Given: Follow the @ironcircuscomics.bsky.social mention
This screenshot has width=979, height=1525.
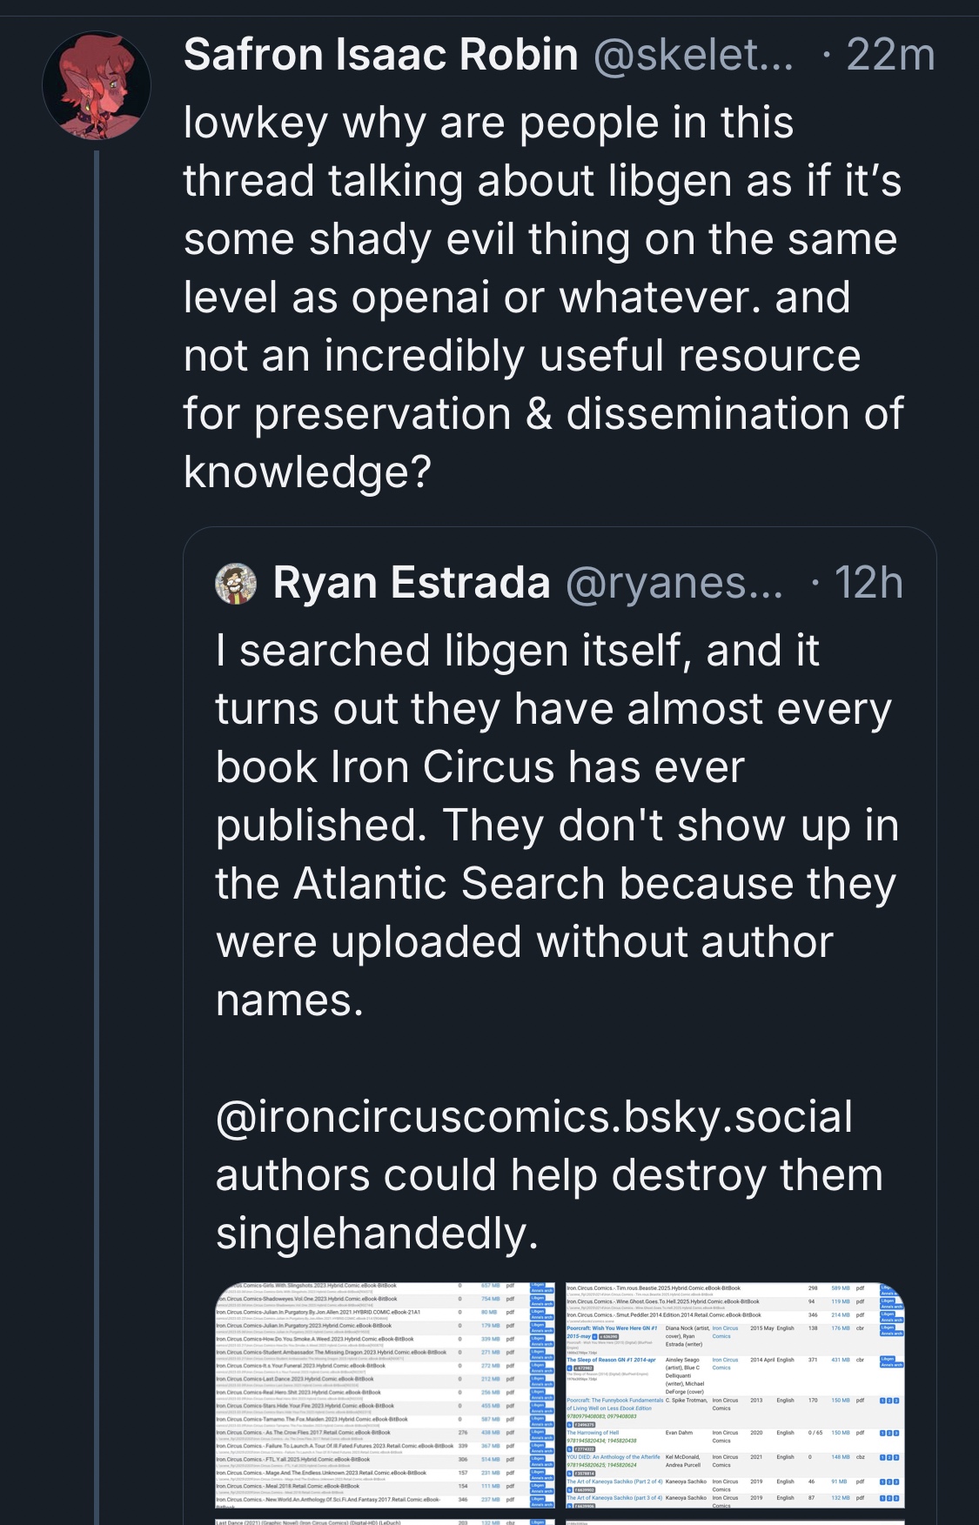Looking at the screenshot, I should click(x=533, y=1117).
